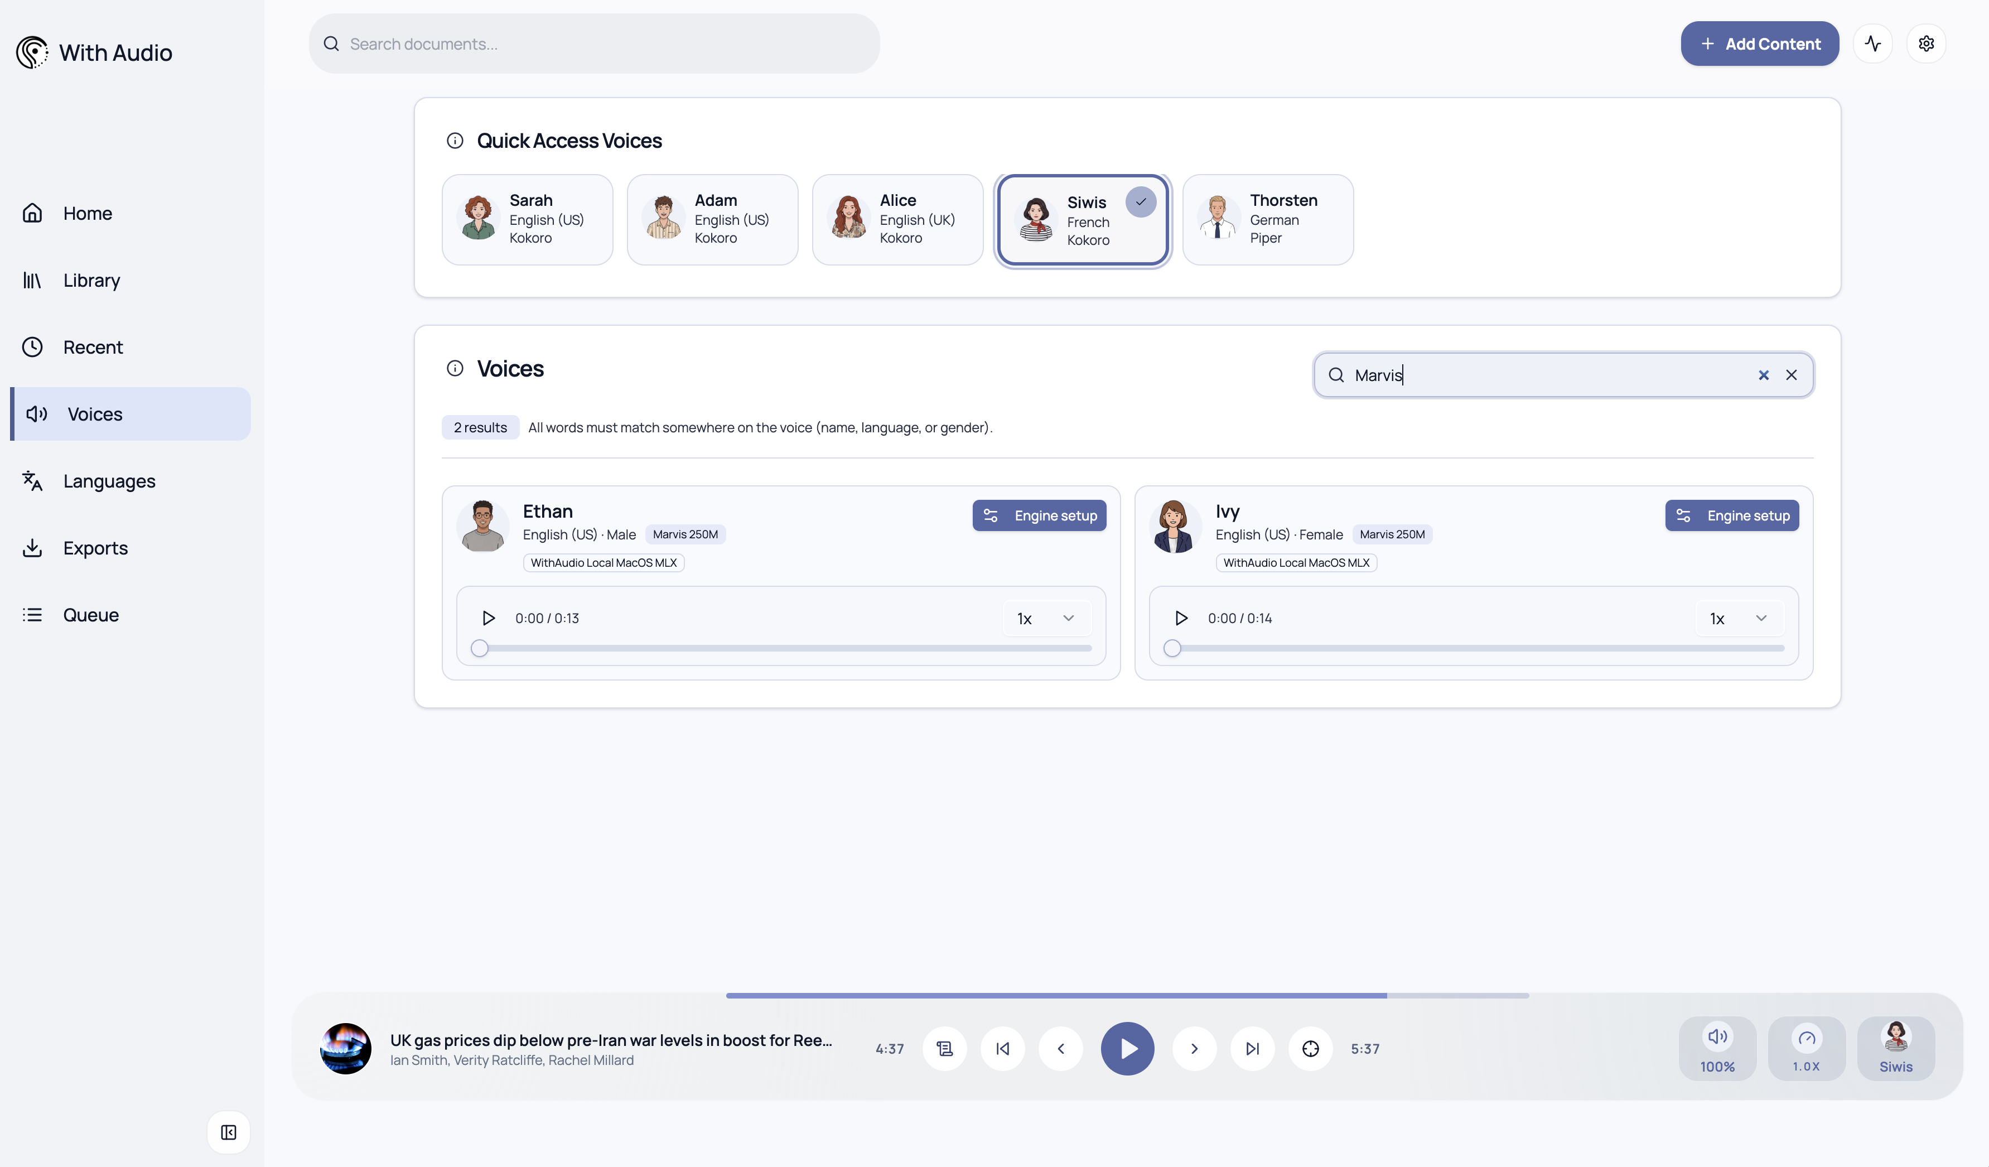
Task: Open the volume control showing 100%
Action: [1717, 1049]
